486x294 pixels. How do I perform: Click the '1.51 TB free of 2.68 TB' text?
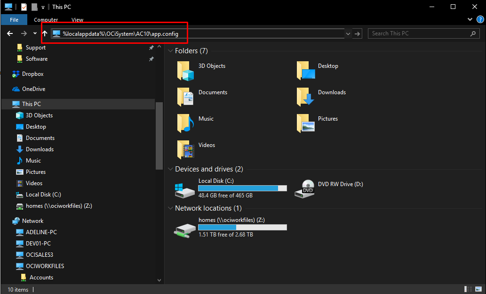(x=226, y=235)
